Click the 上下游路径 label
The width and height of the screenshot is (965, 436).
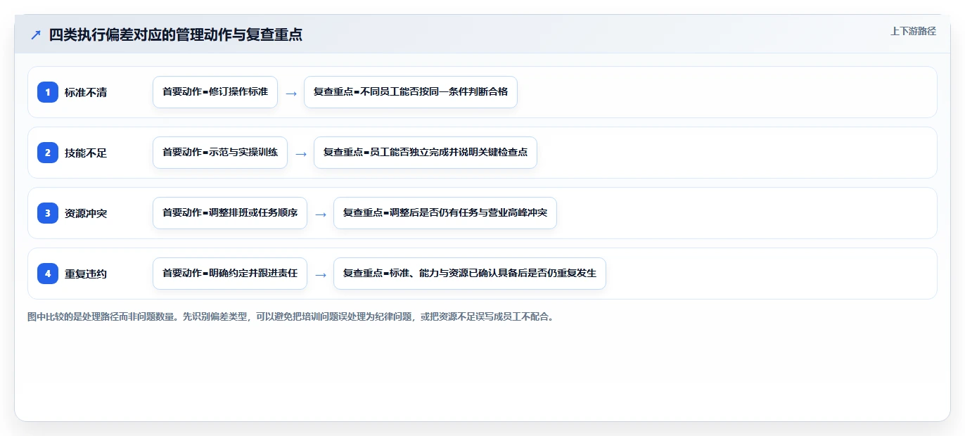913,31
